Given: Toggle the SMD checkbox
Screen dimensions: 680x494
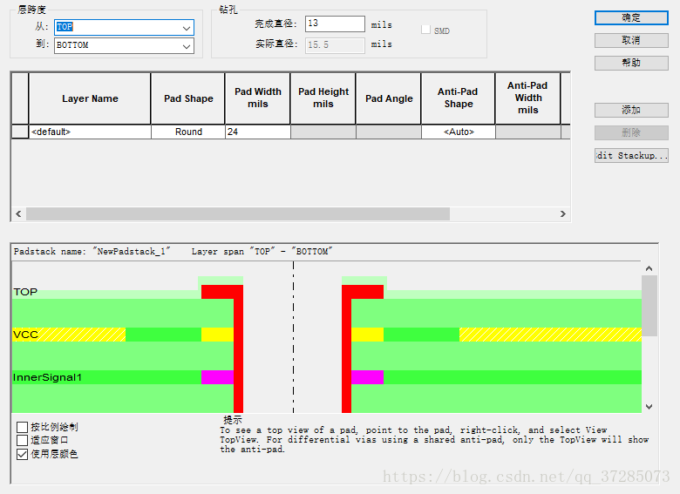Looking at the screenshot, I should 425,30.
